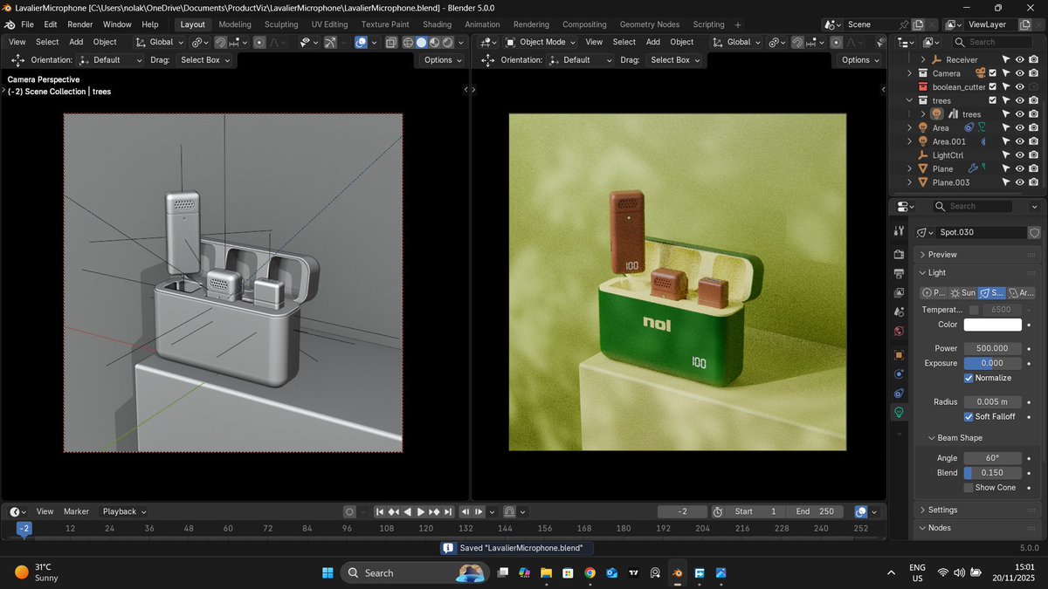Image resolution: width=1048 pixels, height=589 pixels.
Task: Disable the Soft Falloff checkbox
Action: click(969, 416)
